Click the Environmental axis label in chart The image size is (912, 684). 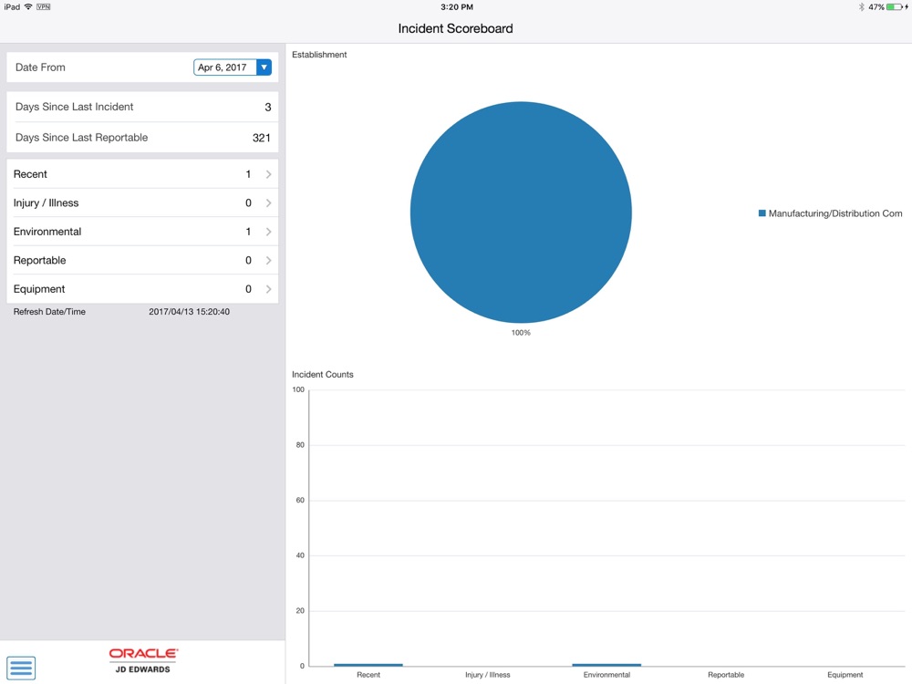point(606,675)
